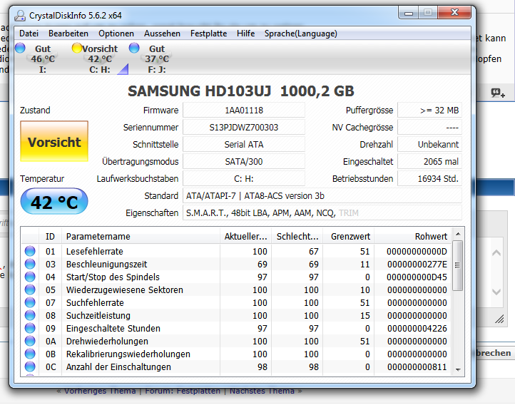Screen dimensions: 515x410
Task: Click the 42 °C temperature indicator
Action: pyautogui.click(x=54, y=202)
